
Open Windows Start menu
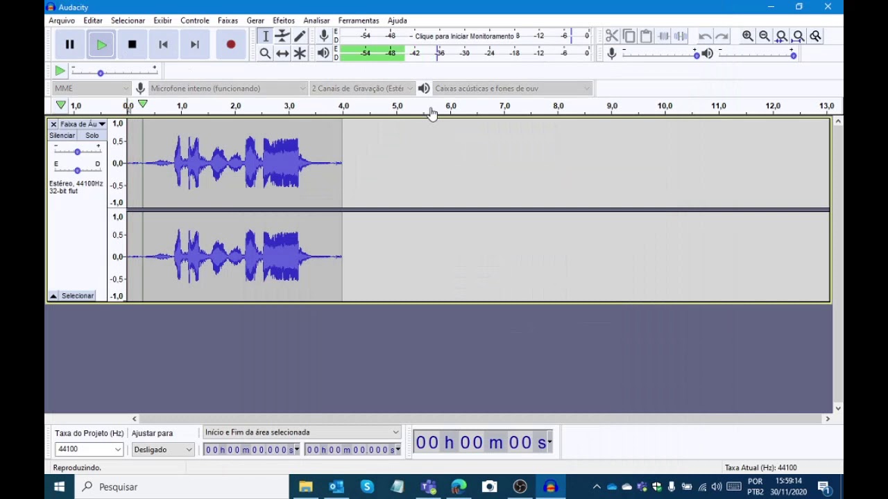59,487
